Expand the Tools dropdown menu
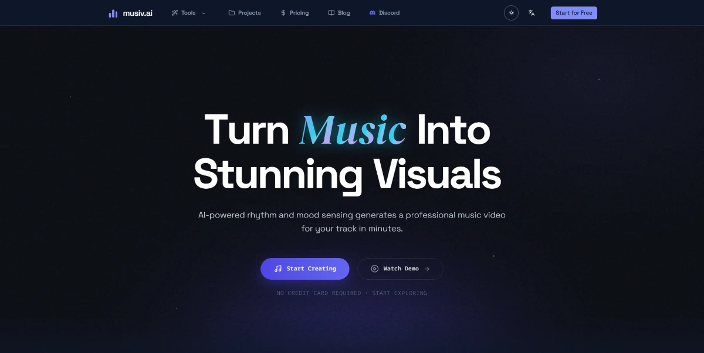 (x=188, y=13)
